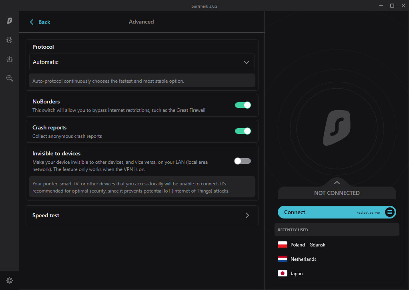Click the Japan flag icon
This screenshot has width=409, height=290.
click(283, 273)
